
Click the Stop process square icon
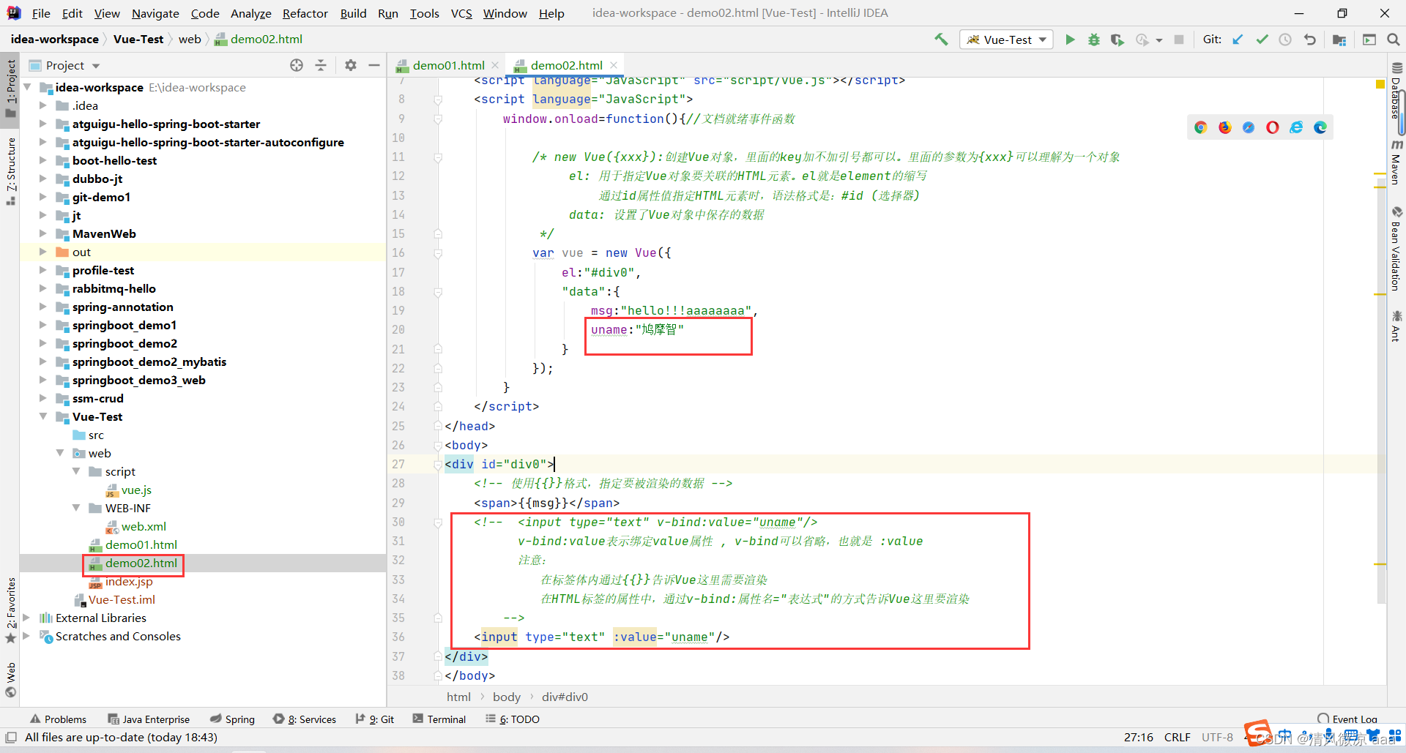click(1179, 40)
